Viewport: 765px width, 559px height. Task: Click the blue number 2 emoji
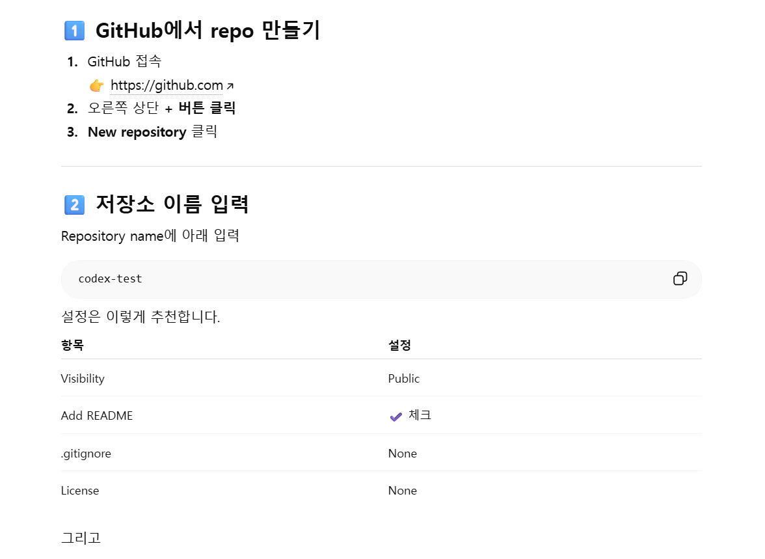[75, 204]
